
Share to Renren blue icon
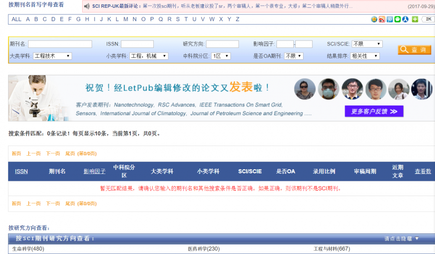pyautogui.click(x=405, y=19)
